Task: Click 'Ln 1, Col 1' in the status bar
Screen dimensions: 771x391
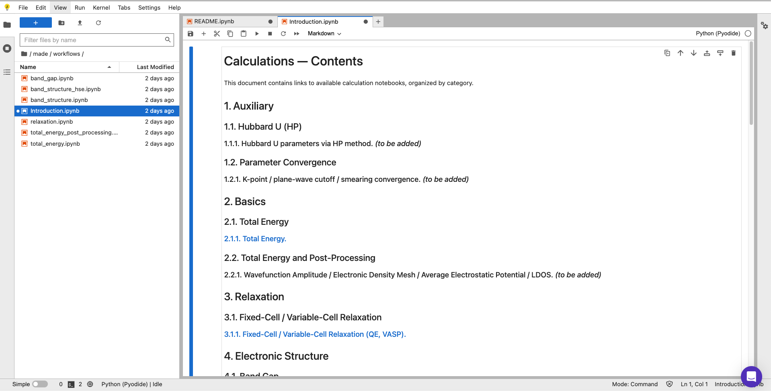Action: tap(694, 384)
